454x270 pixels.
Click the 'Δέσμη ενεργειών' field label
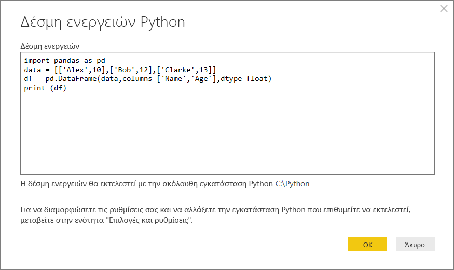pos(50,46)
